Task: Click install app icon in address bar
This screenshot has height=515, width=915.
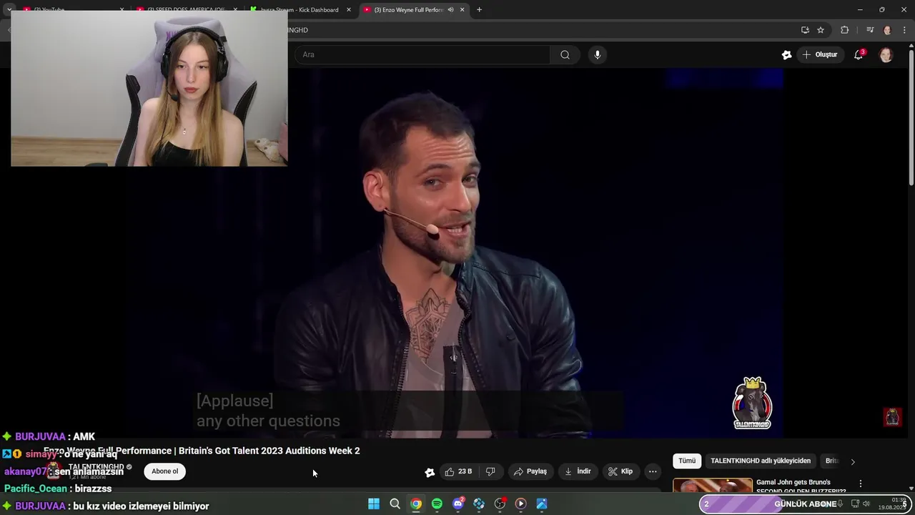Action: [805, 30]
